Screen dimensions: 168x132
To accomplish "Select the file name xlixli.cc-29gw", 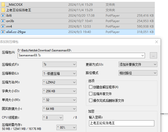I will coord(16,32).
